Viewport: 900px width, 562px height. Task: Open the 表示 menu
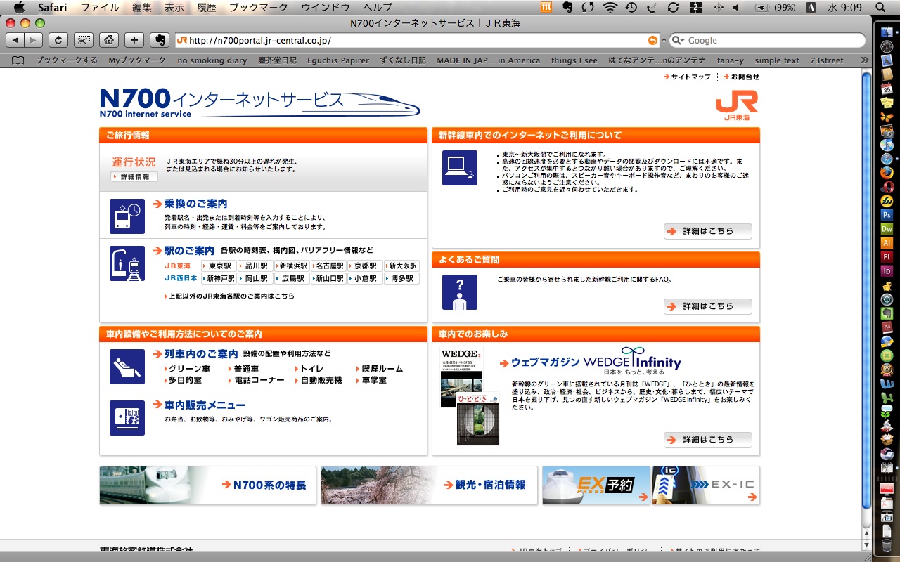click(174, 7)
